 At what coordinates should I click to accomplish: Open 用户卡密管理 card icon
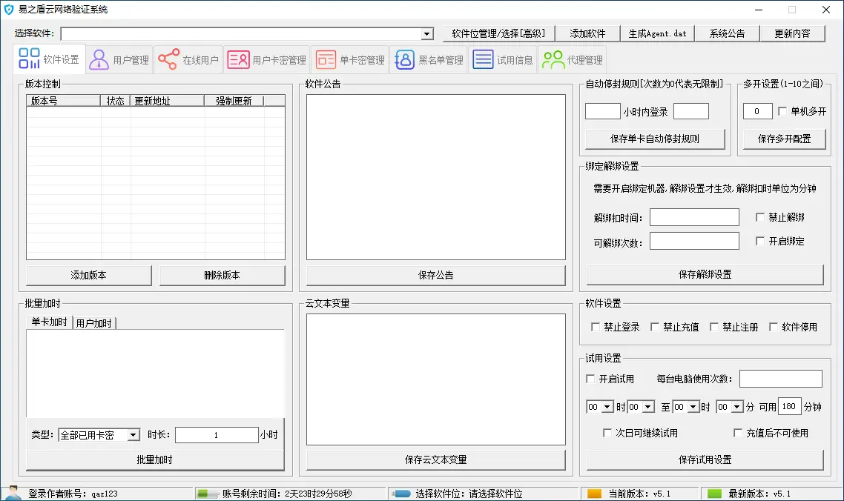238,60
